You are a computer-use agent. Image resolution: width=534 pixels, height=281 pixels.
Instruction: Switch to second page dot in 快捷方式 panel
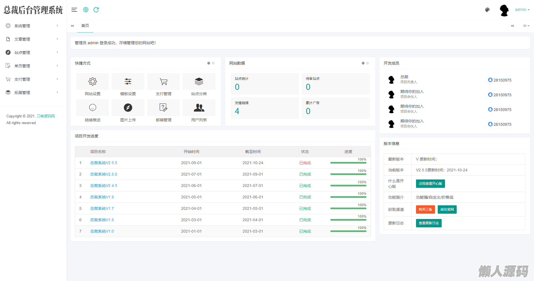tap(213, 63)
